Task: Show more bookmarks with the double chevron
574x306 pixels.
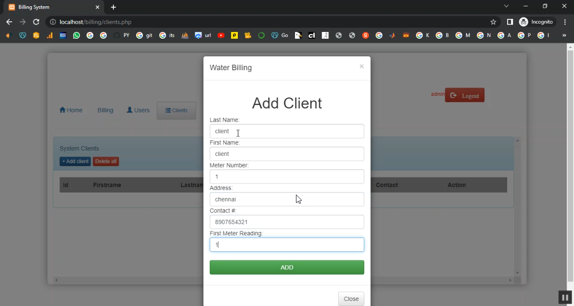Action: point(564,35)
